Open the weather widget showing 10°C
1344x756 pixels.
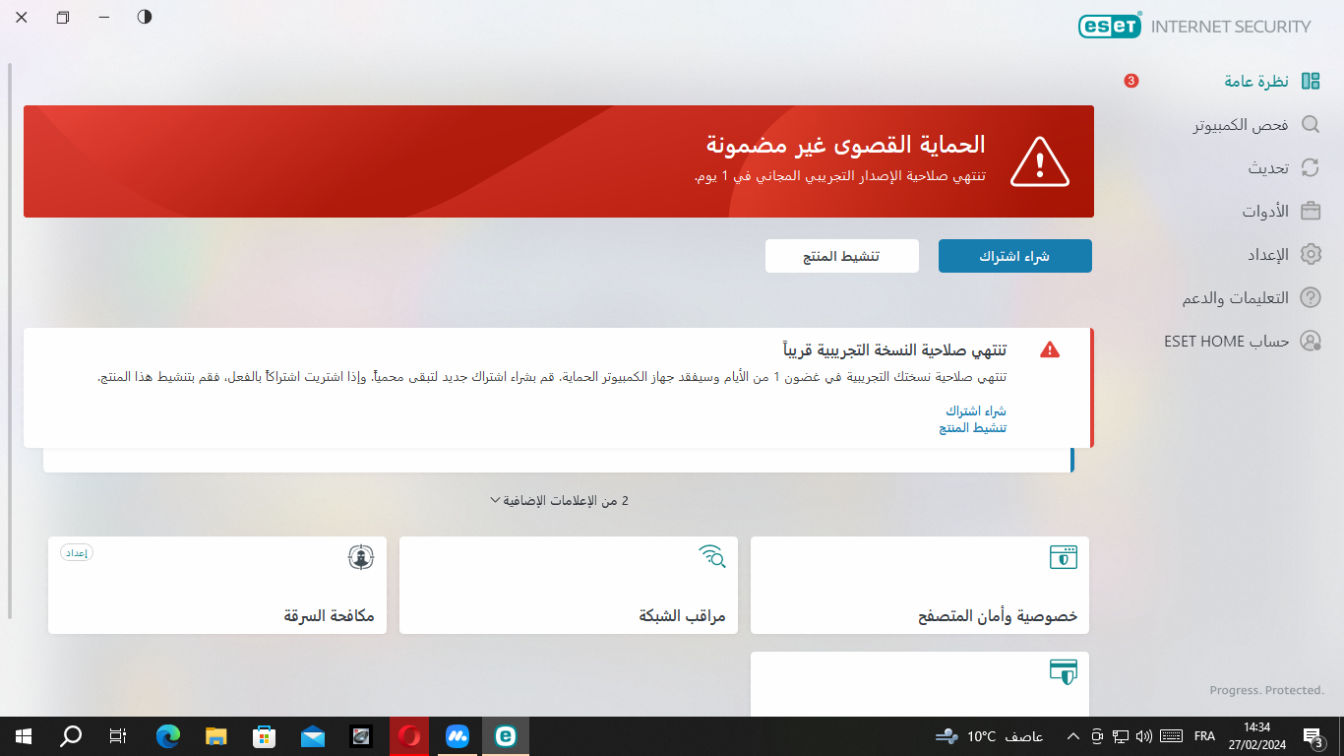point(989,736)
